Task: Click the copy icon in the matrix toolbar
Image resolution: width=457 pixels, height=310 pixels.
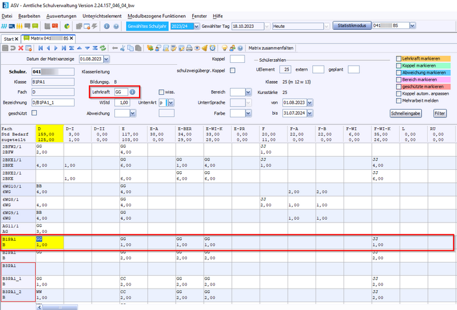Action: click(130, 49)
